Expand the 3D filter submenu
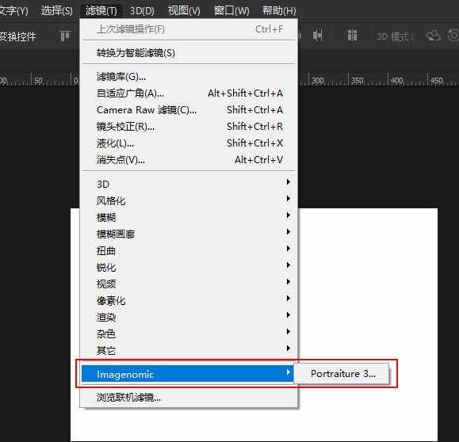 click(x=189, y=184)
